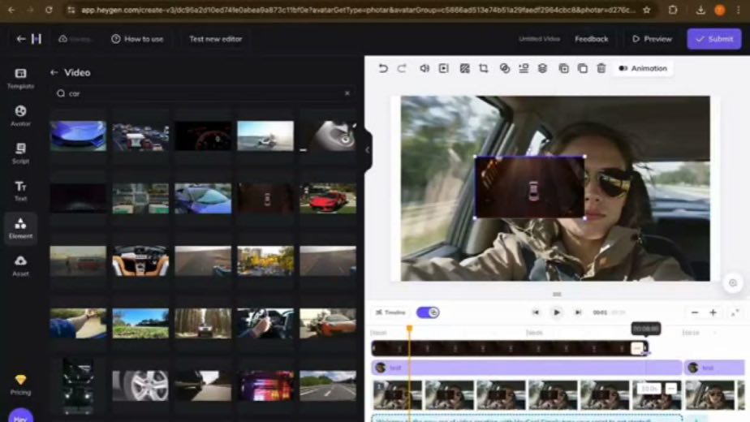750x422 pixels.
Task: Click the undo arrow in canvas toolbar
Action: coord(382,68)
